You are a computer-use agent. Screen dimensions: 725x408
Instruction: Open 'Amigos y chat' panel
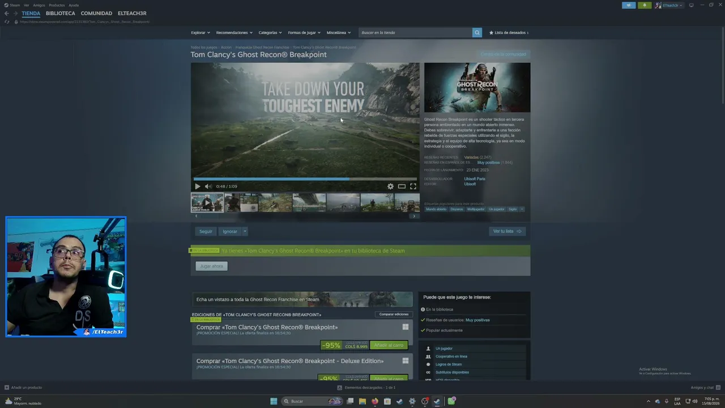coord(705,388)
